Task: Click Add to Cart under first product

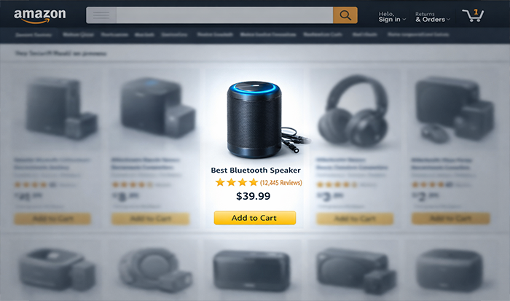Action: click(52, 219)
